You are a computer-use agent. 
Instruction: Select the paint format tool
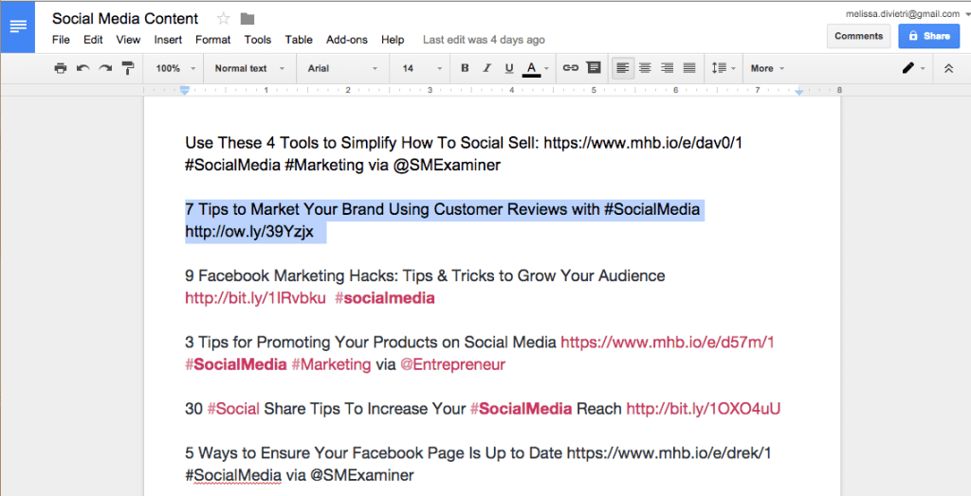point(128,68)
